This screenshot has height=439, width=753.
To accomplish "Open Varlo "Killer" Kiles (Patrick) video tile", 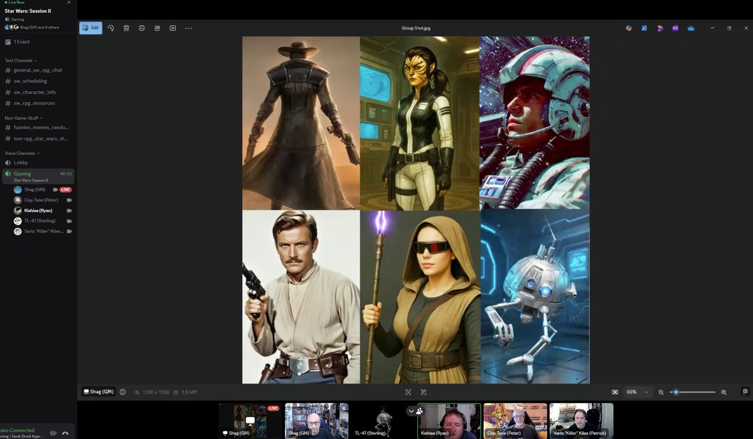I will point(582,421).
